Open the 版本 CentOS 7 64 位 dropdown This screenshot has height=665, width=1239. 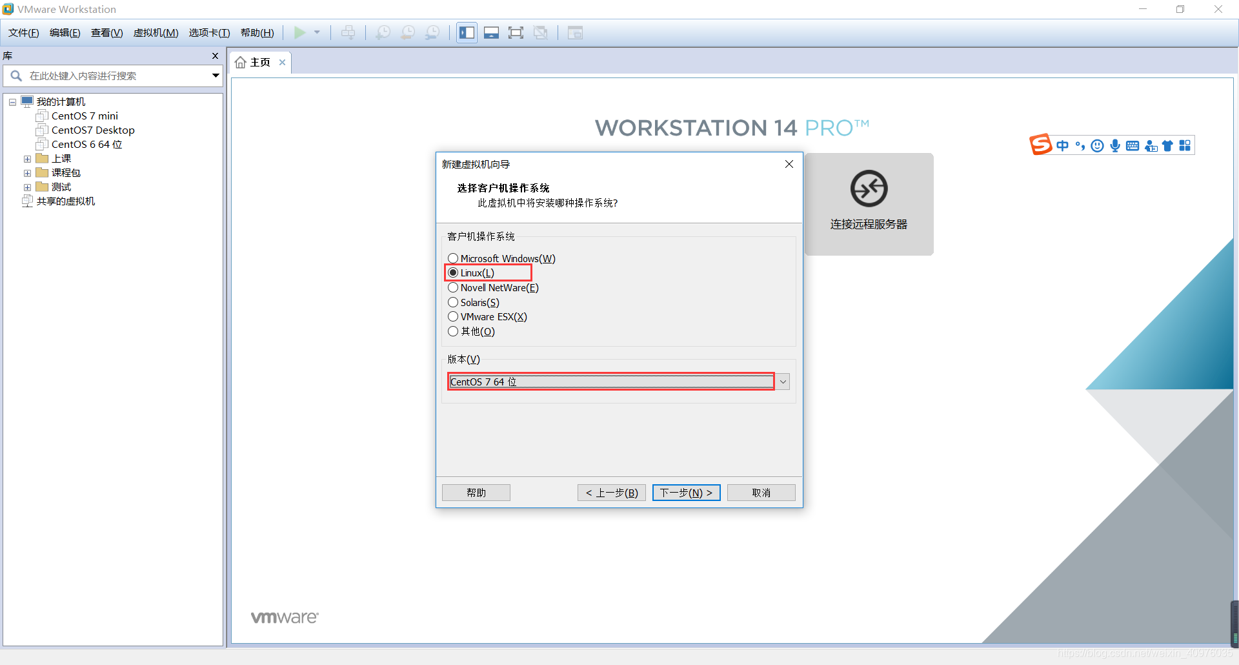[x=618, y=382]
